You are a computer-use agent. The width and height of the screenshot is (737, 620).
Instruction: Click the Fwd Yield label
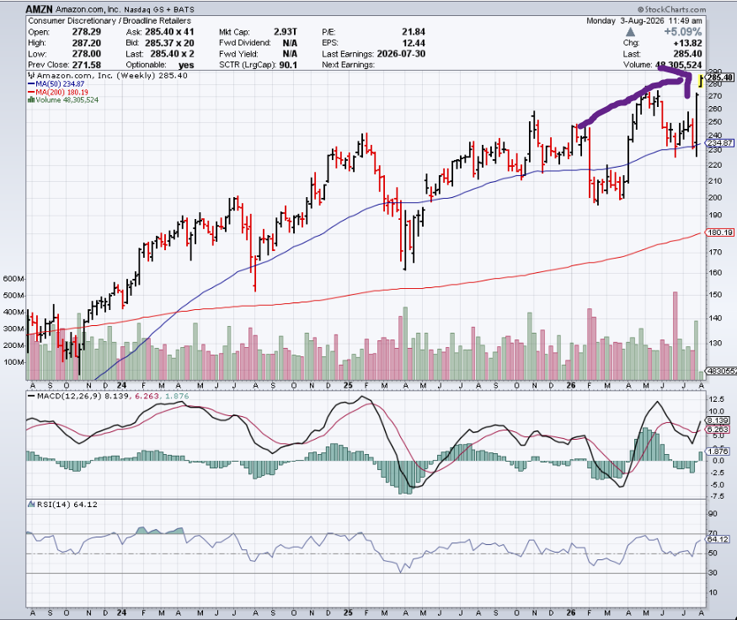pyautogui.click(x=238, y=54)
